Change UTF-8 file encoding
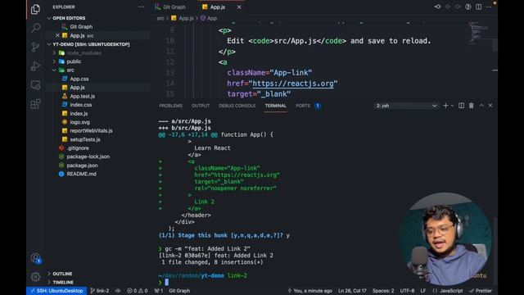The image size is (524, 295). [x=407, y=291]
